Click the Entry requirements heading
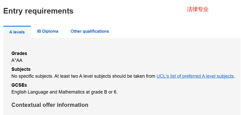The width and height of the screenshot is (241, 115). click(x=38, y=11)
